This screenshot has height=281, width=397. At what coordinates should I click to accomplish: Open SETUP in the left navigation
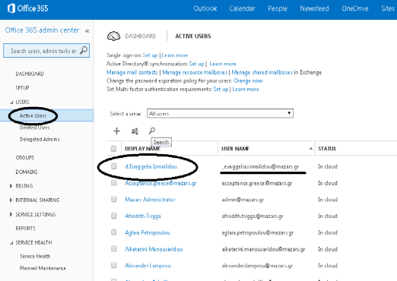point(22,87)
